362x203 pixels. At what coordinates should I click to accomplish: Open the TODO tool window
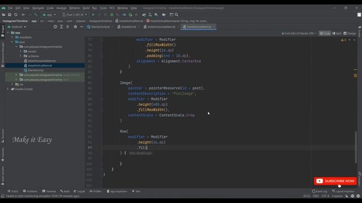[x=12, y=191]
